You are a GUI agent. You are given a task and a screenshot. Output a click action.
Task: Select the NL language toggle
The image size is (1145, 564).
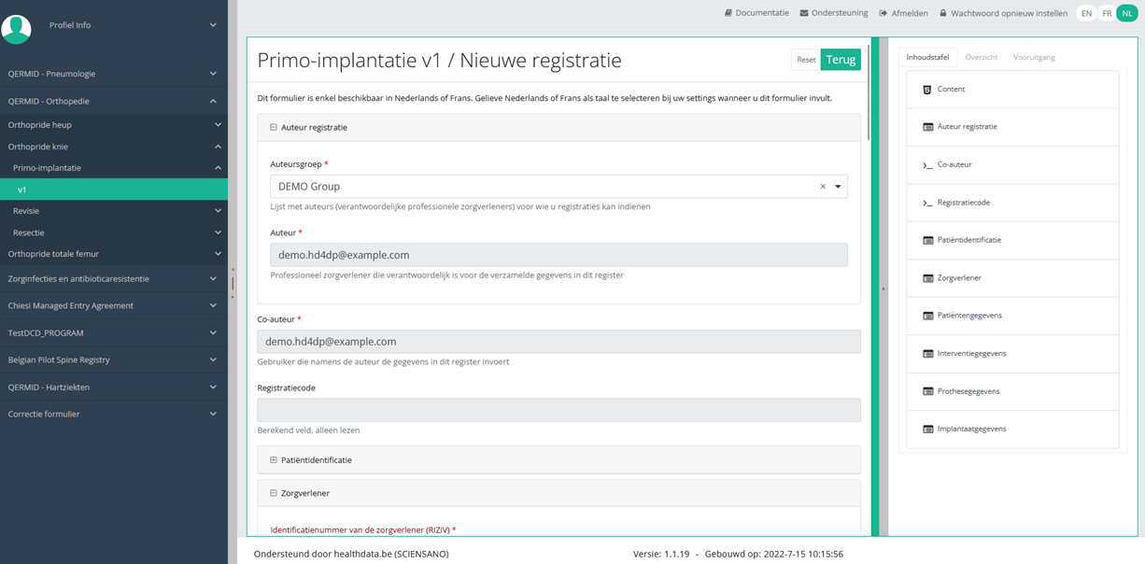[x=1127, y=13]
